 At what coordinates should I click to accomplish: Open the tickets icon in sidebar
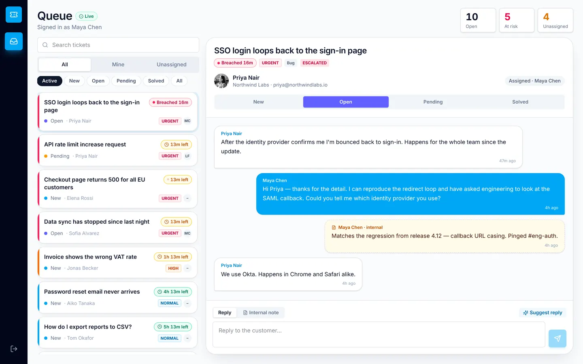[14, 15]
